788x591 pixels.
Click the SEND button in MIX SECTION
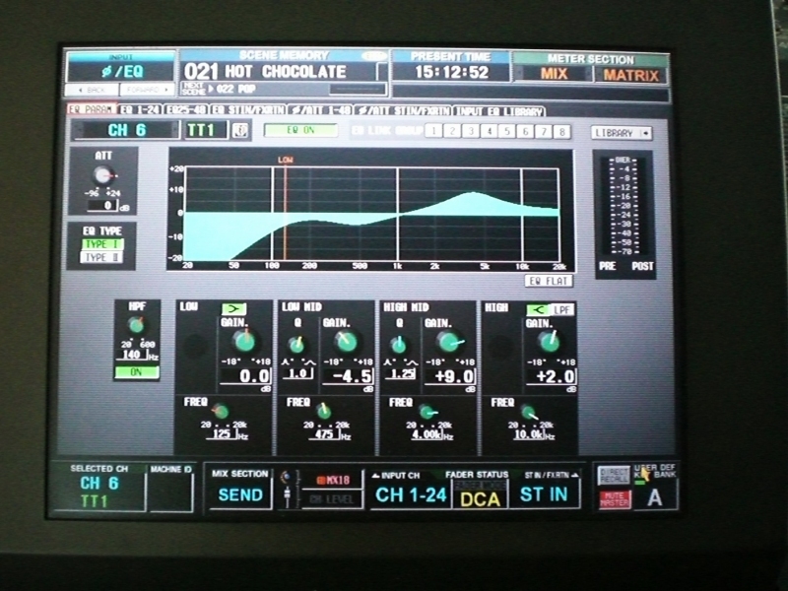click(x=240, y=495)
